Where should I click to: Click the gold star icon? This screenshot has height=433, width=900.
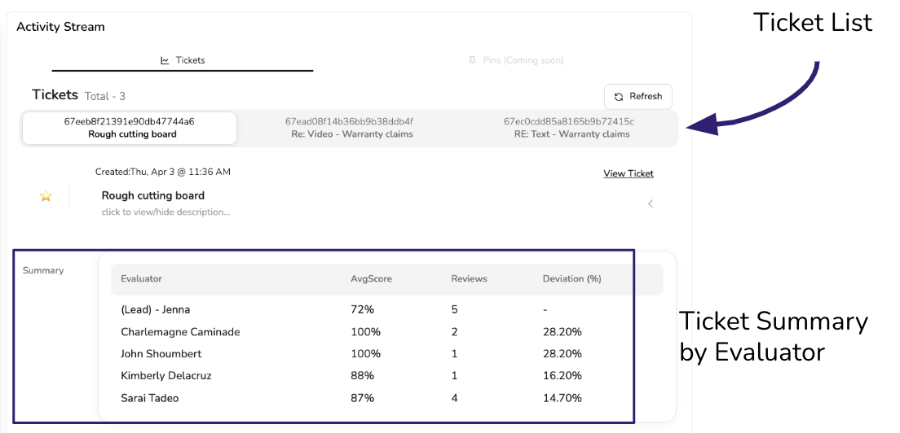[46, 196]
